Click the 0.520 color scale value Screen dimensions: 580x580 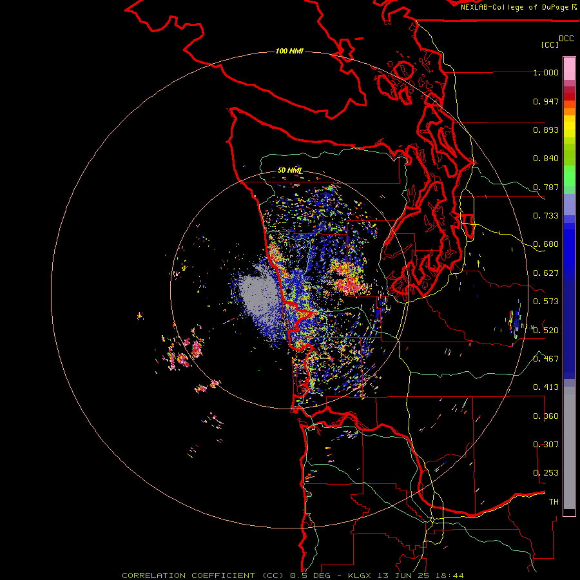[x=546, y=331]
